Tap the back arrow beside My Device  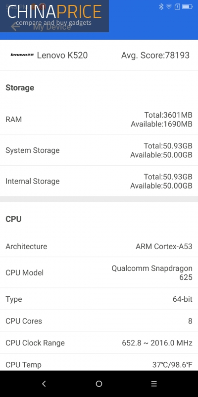pos(15,26)
